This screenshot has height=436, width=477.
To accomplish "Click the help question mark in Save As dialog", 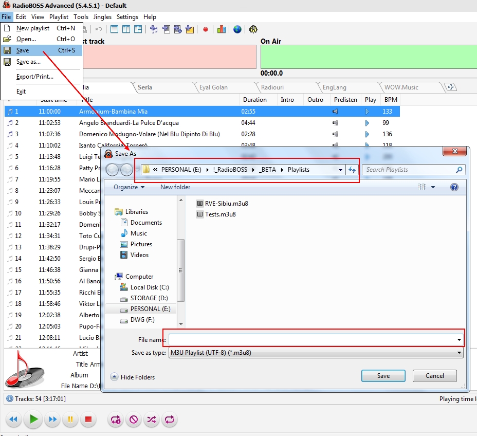I will pos(454,187).
